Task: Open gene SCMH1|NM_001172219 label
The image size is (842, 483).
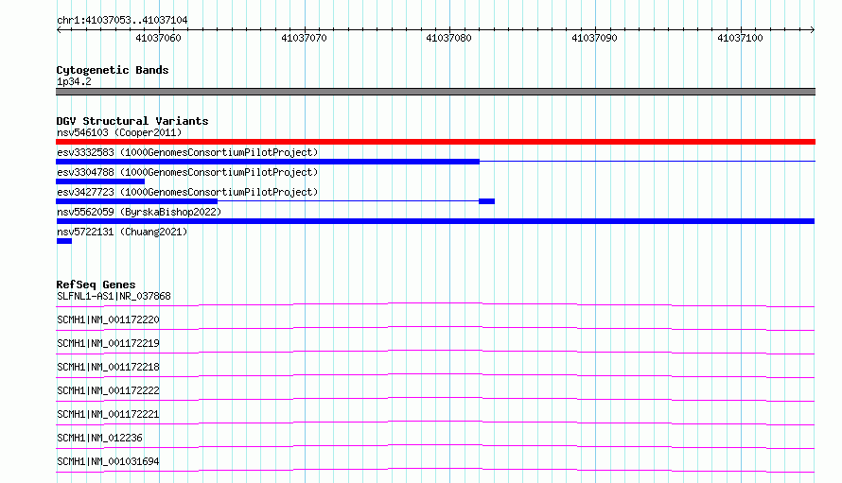Action: pyautogui.click(x=108, y=343)
